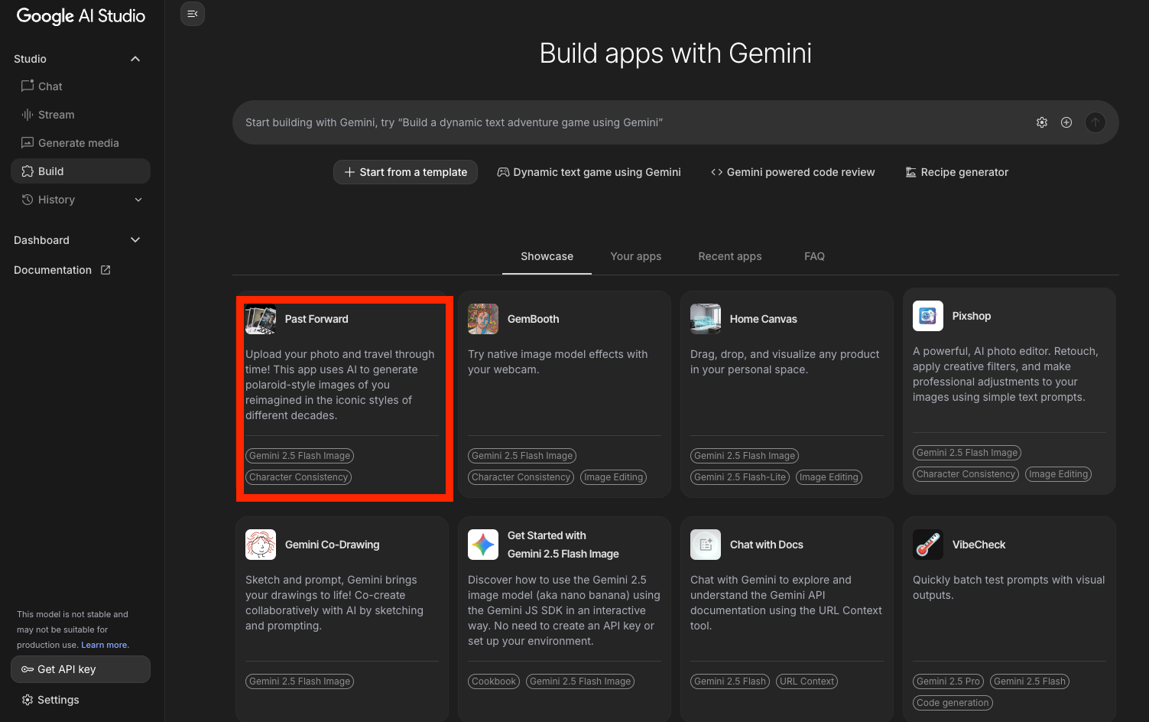This screenshot has height=722, width=1149.
Task: Click Gemini 2.5 Flash tag on Chat with Docs
Action: 730,681
